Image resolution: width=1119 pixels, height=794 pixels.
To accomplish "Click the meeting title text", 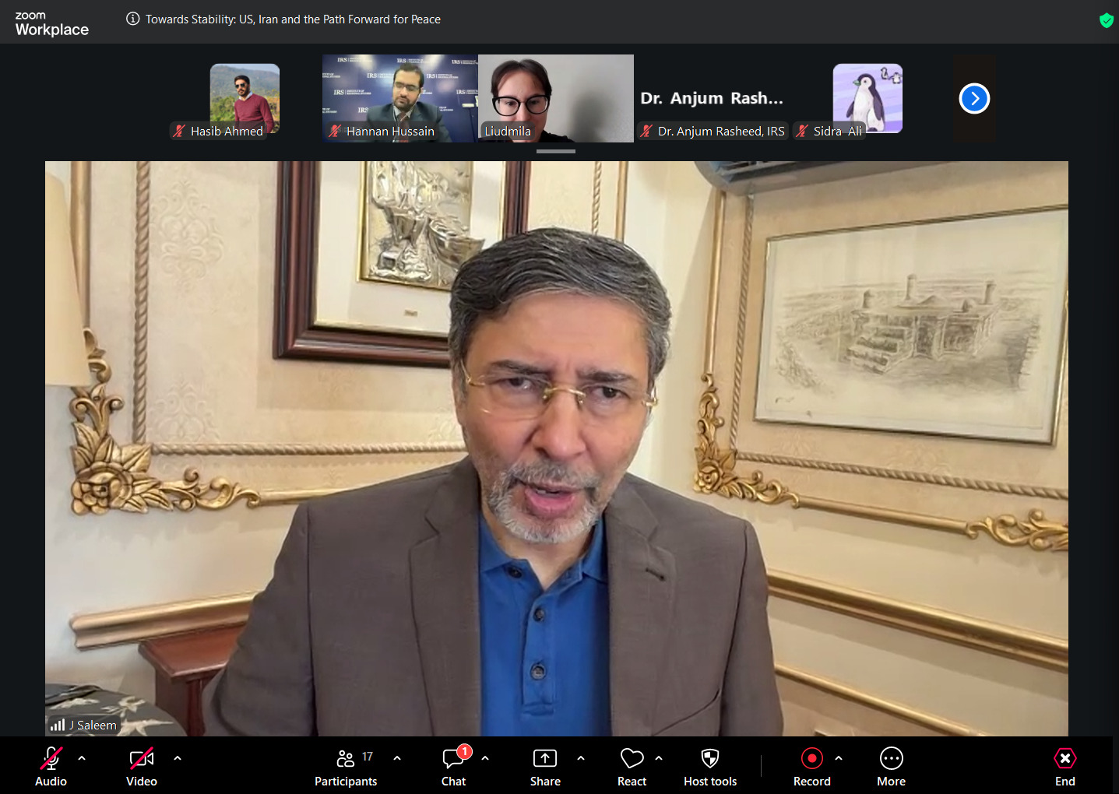I will [x=293, y=19].
